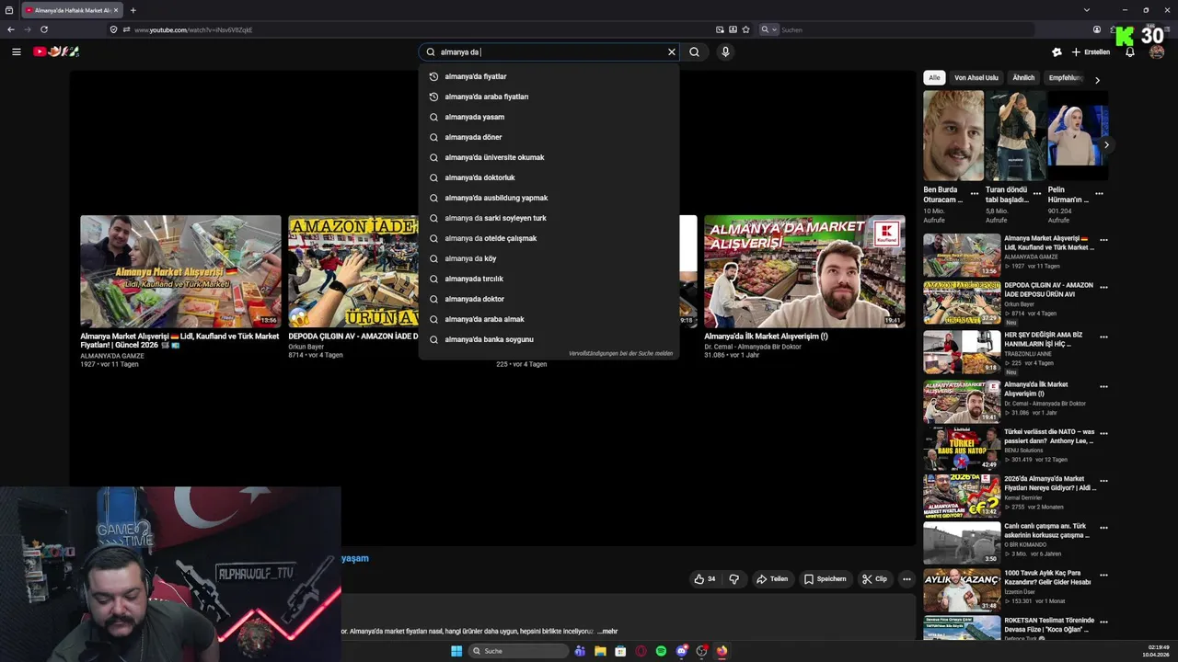Viewport: 1178px width, 662px height.
Task: Open the YouTube hamburger guide menu
Action: tap(16, 51)
